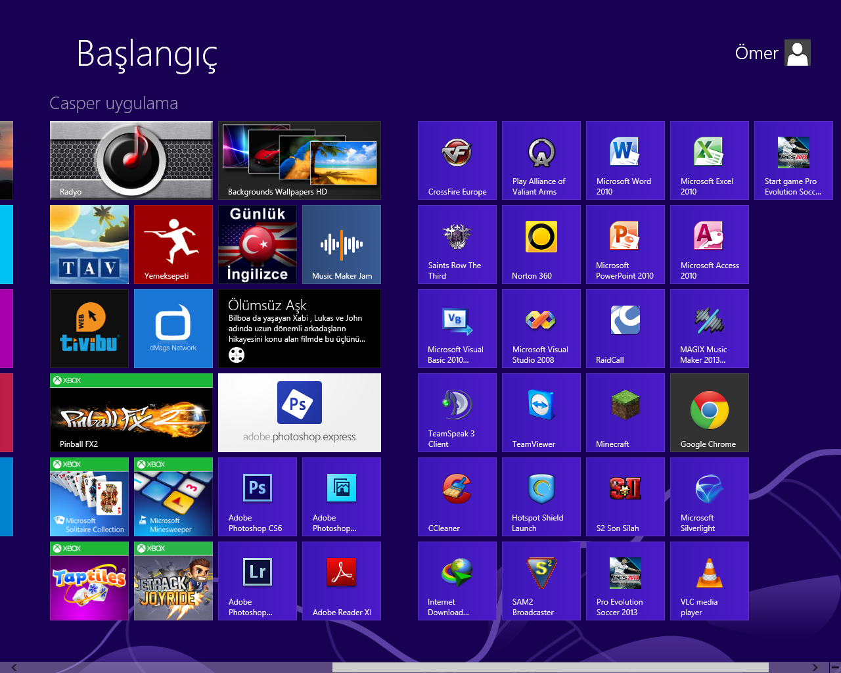Launch Microsoft Solitaire Collection

coord(89,497)
